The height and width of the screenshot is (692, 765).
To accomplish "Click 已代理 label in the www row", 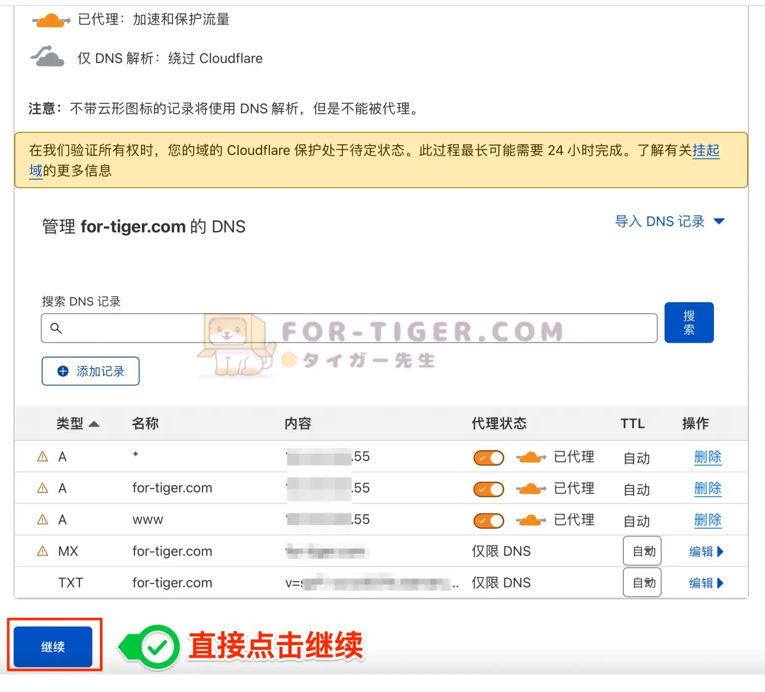I will [574, 519].
